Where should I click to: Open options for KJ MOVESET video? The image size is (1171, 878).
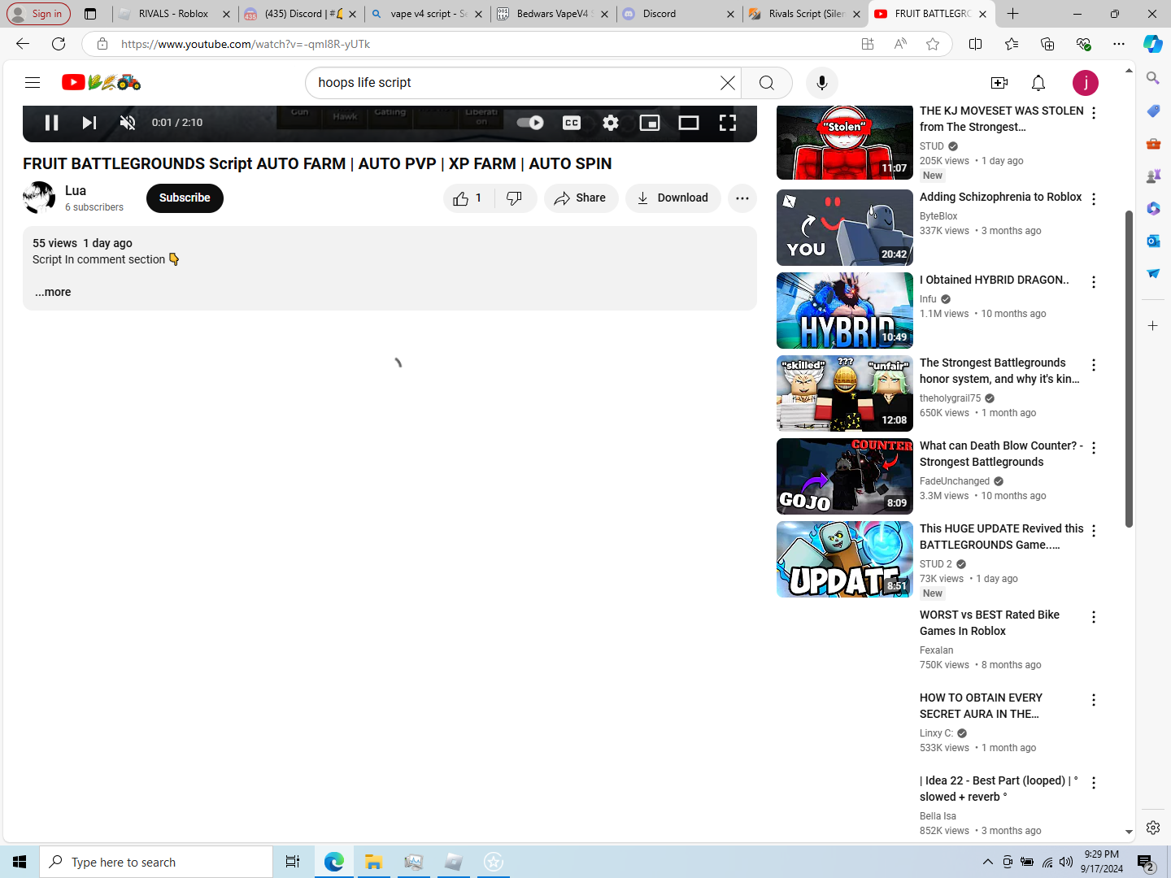coord(1094,113)
